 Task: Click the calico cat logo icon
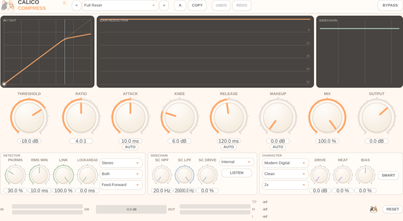(7, 6)
